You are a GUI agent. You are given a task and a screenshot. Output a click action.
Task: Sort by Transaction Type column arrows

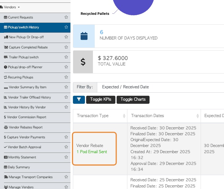124,116
